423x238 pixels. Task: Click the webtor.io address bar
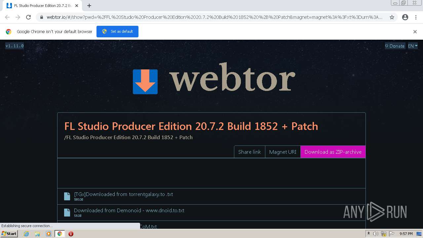click(214, 17)
